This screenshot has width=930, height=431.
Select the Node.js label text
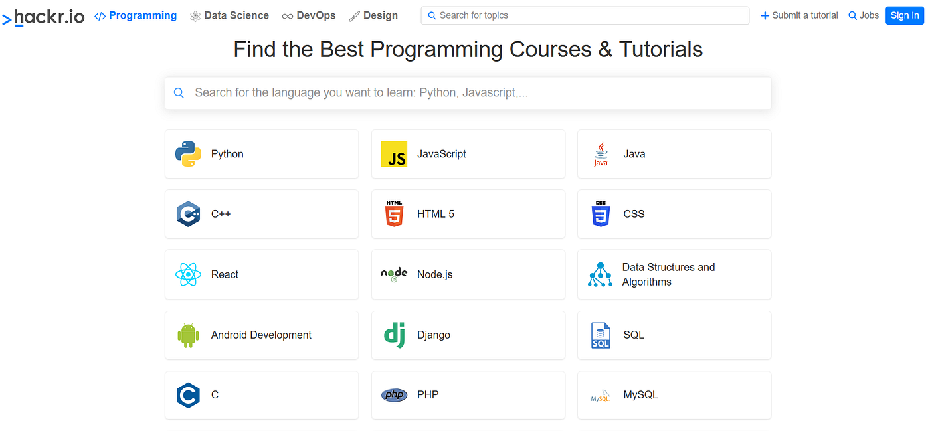[x=435, y=274]
